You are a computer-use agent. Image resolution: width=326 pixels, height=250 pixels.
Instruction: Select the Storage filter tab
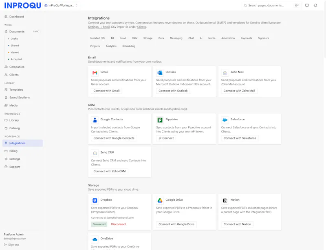pos(148,38)
